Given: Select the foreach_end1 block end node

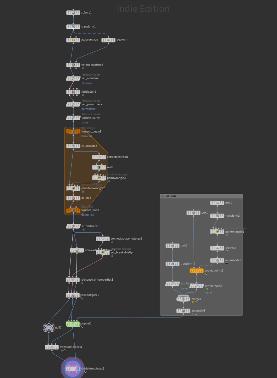Looking at the screenshot, I should click(x=73, y=210).
